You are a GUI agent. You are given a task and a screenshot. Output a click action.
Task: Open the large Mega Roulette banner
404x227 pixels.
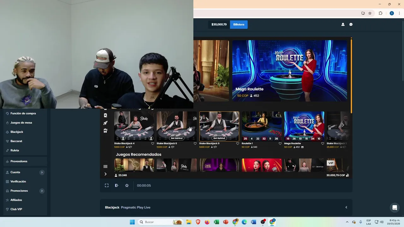click(x=289, y=71)
